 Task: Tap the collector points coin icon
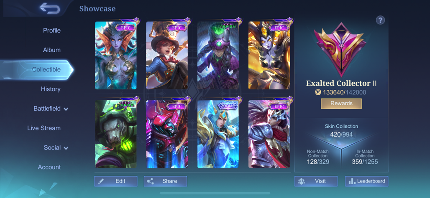tap(318, 92)
